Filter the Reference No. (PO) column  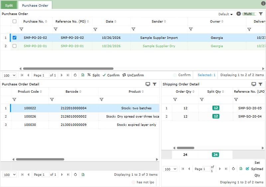coord(56,29)
